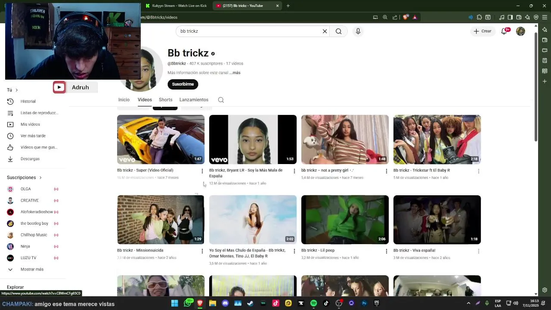Open options menu for not a pretty girl video
Viewport: 551px width, 310px height.
(387, 171)
